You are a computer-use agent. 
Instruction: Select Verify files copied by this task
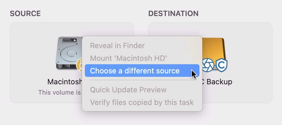[x=142, y=102]
